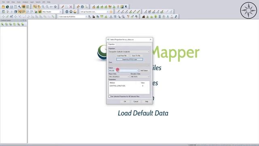Select the measure ruler tool icon
The height and width of the screenshot is (146, 259).
tap(78, 7)
